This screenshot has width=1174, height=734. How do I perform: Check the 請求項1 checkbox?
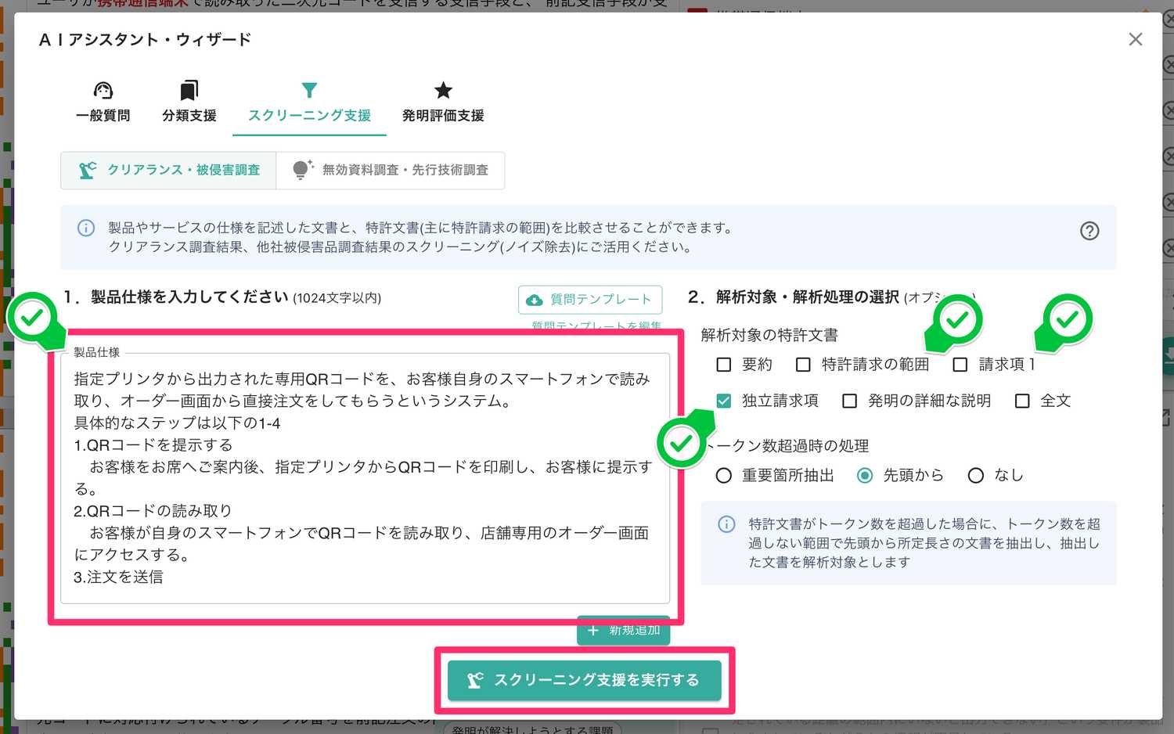[x=960, y=365]
